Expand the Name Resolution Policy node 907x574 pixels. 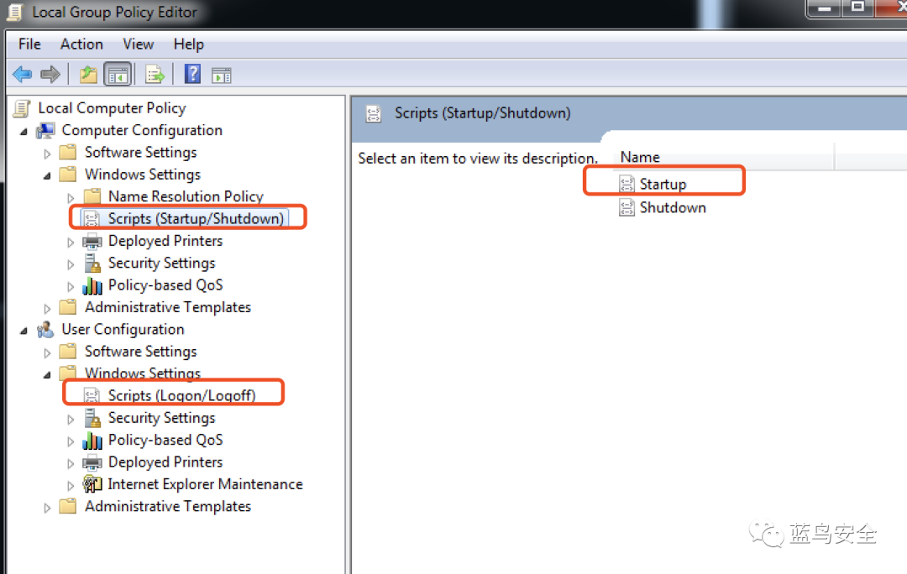71,198
